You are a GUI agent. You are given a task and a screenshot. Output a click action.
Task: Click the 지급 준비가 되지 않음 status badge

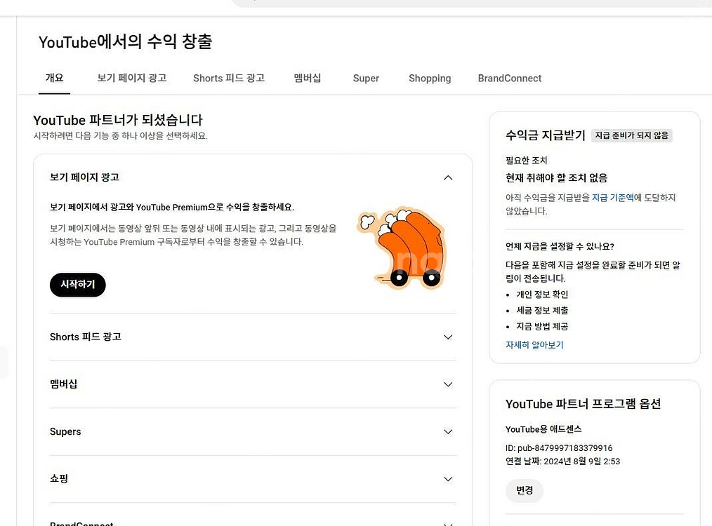631,135
